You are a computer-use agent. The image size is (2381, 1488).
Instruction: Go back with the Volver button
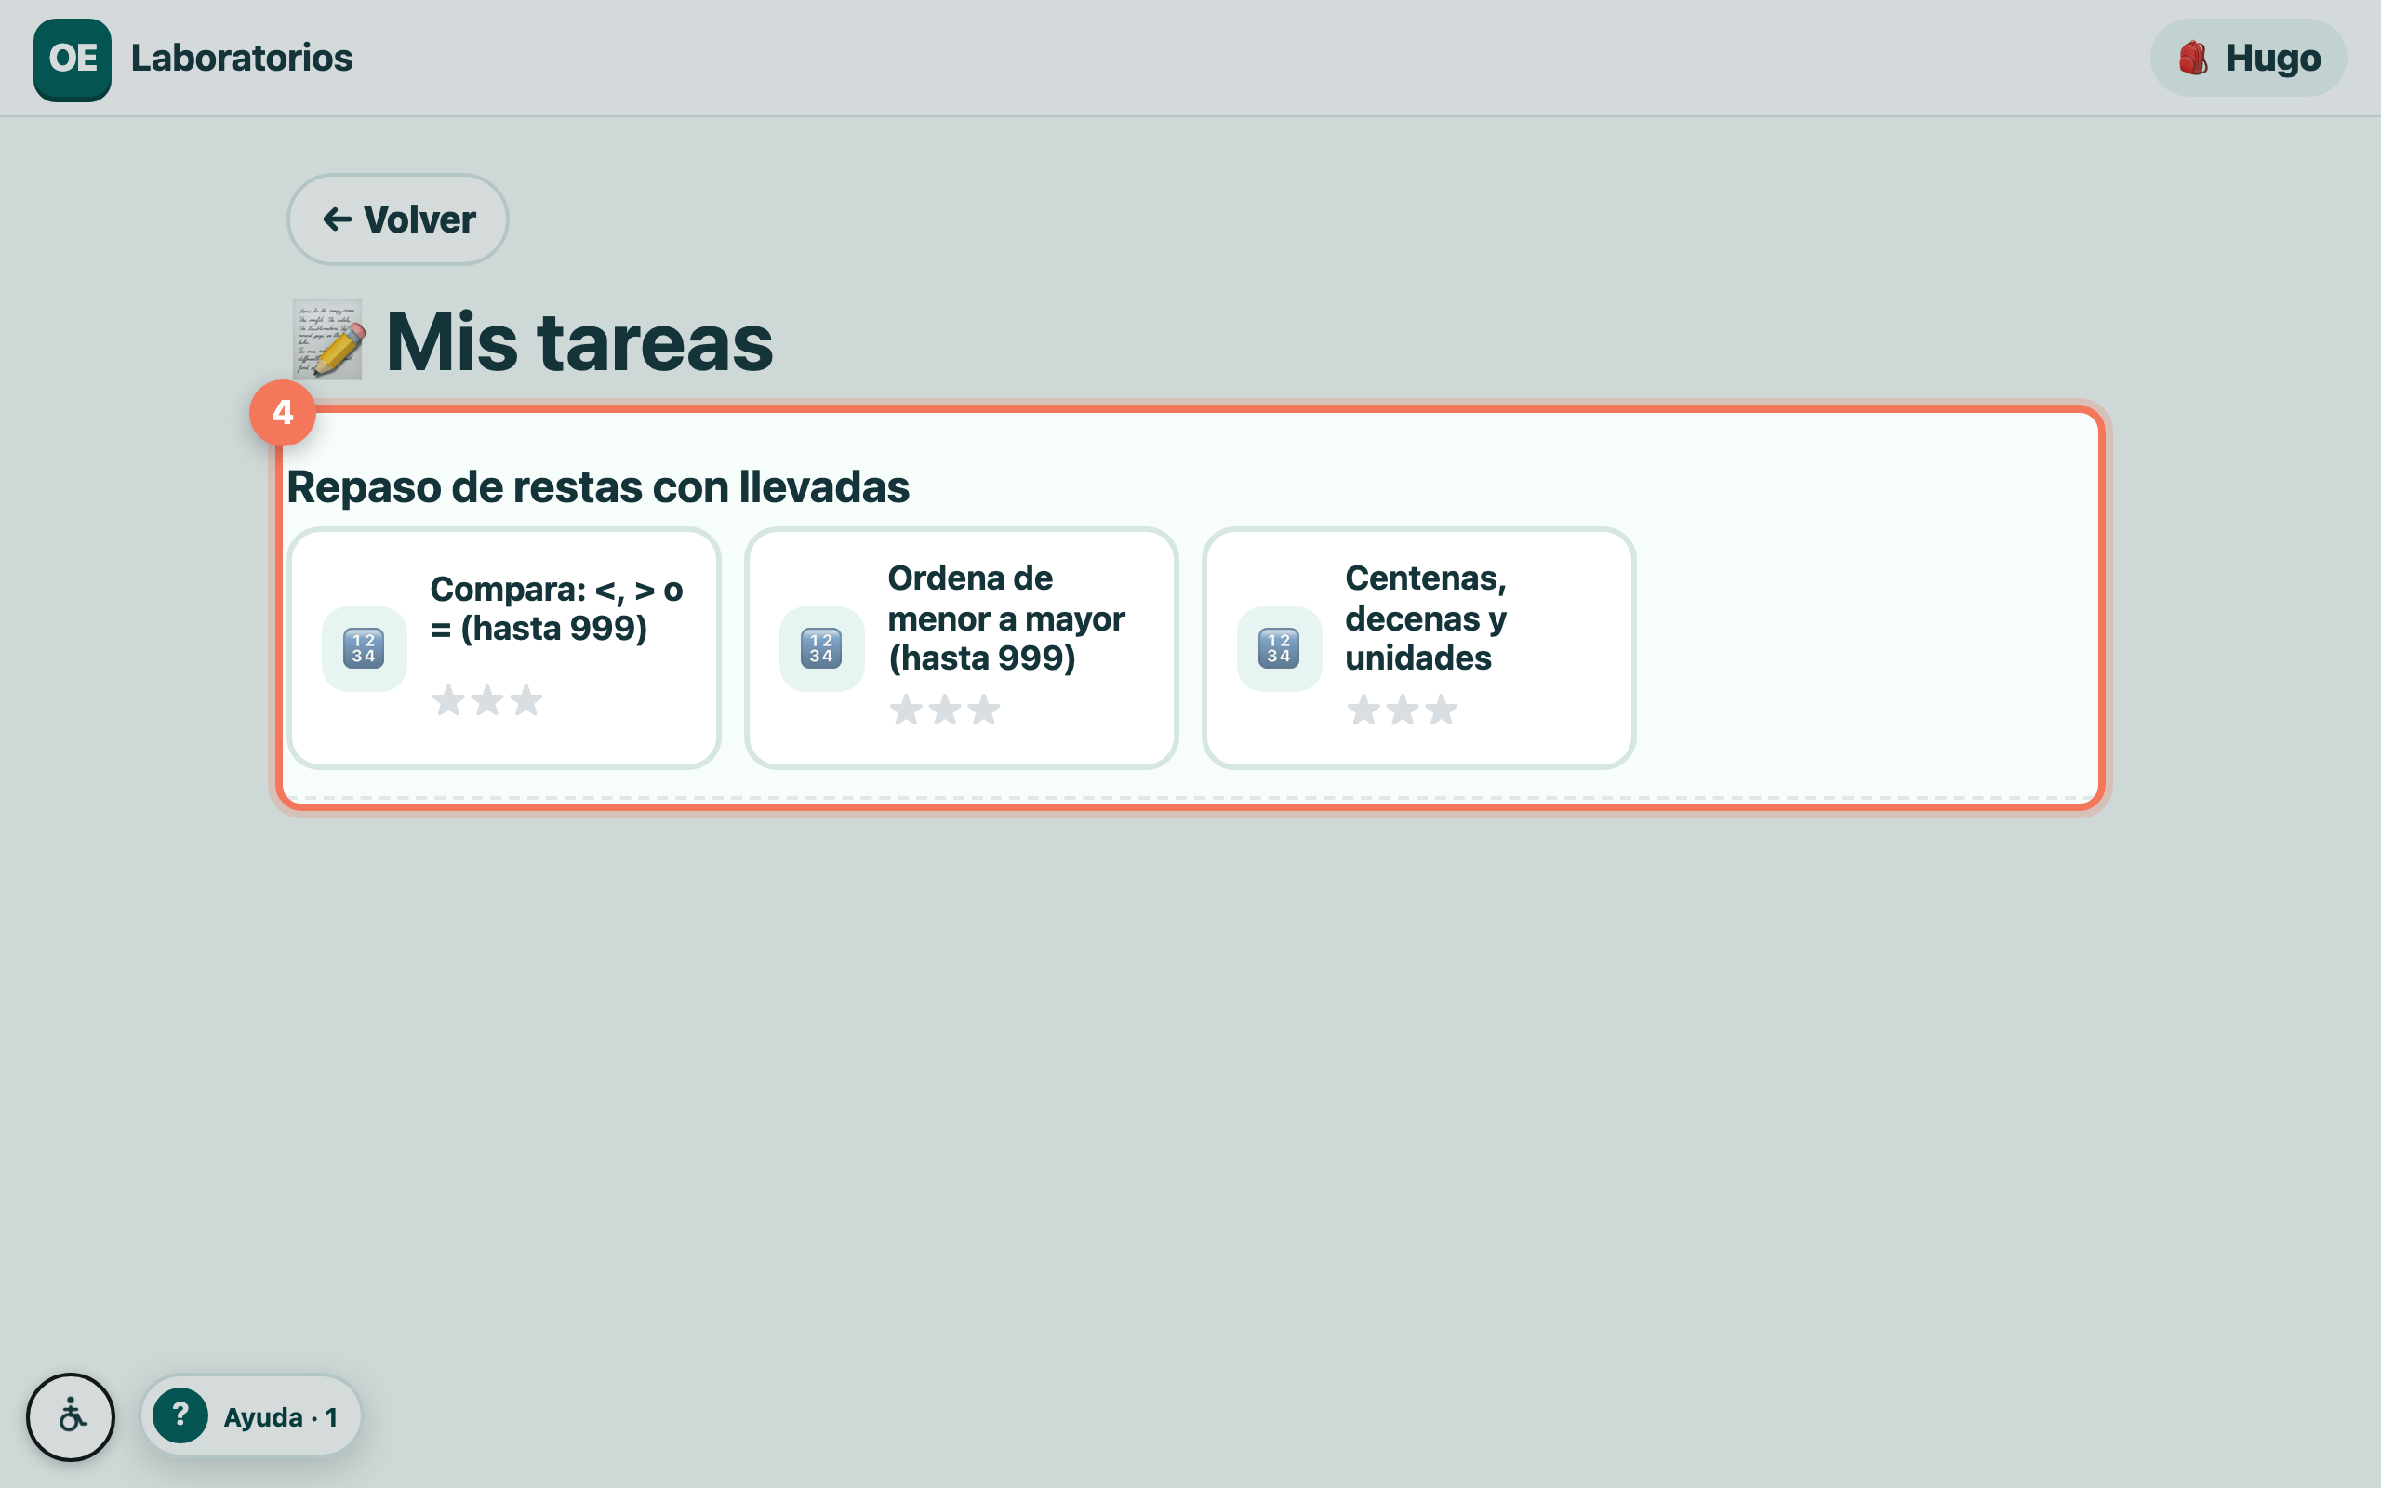coord(397,219)
